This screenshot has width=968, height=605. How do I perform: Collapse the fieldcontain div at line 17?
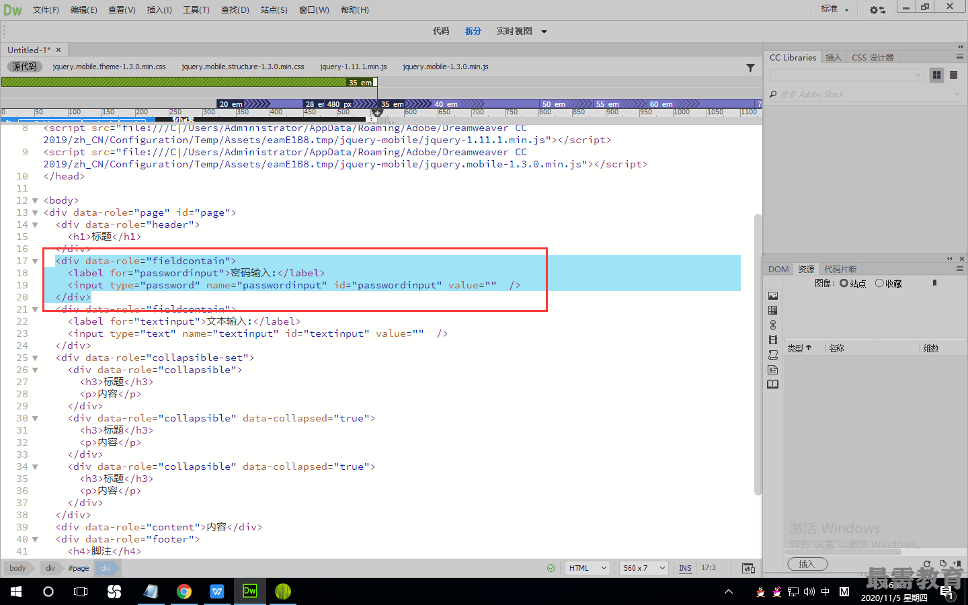tap(35, 261)
